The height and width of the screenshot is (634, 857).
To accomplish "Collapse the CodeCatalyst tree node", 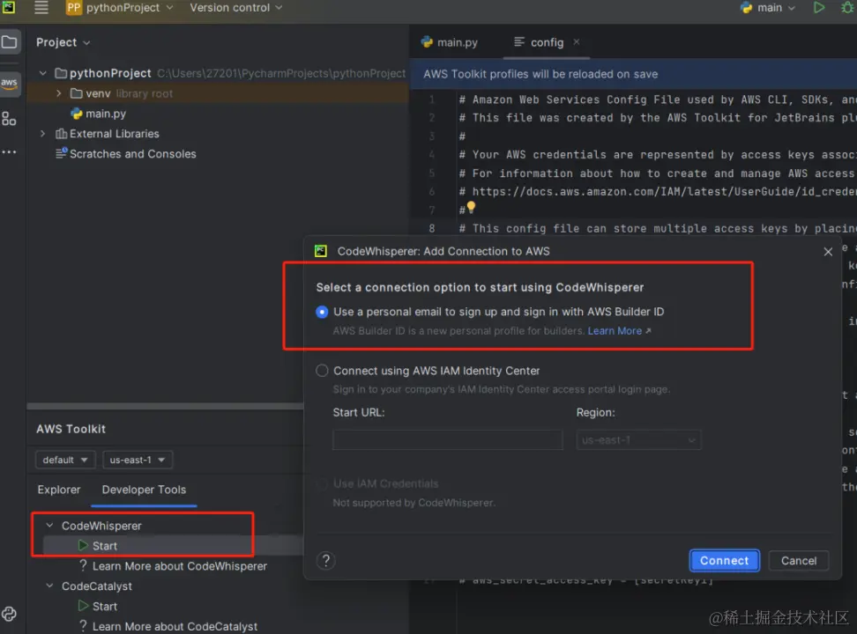I will point(49,586).
